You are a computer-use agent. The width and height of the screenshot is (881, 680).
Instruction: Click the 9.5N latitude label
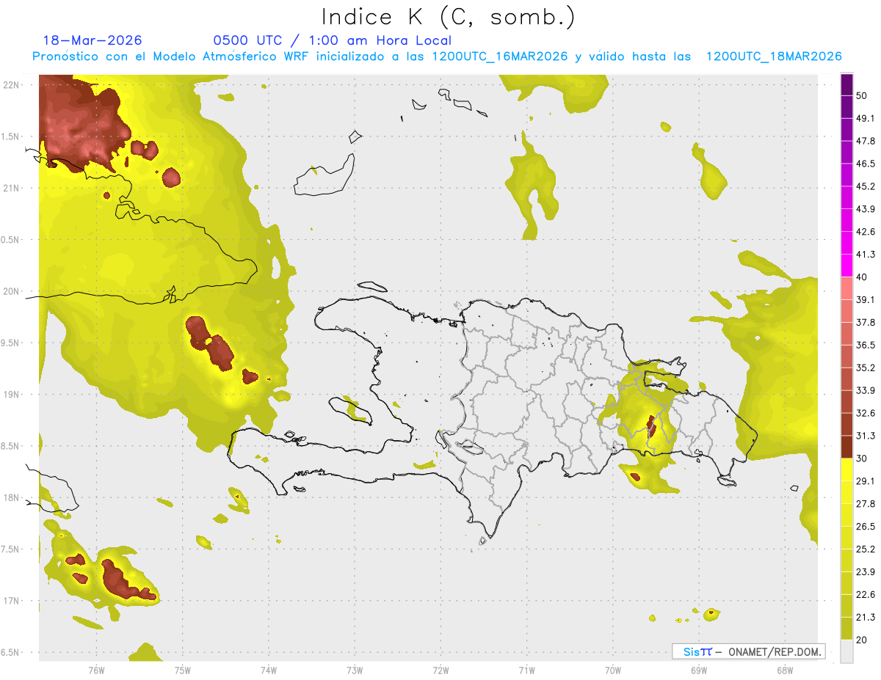pyautogui.click(x=11, y=343)
